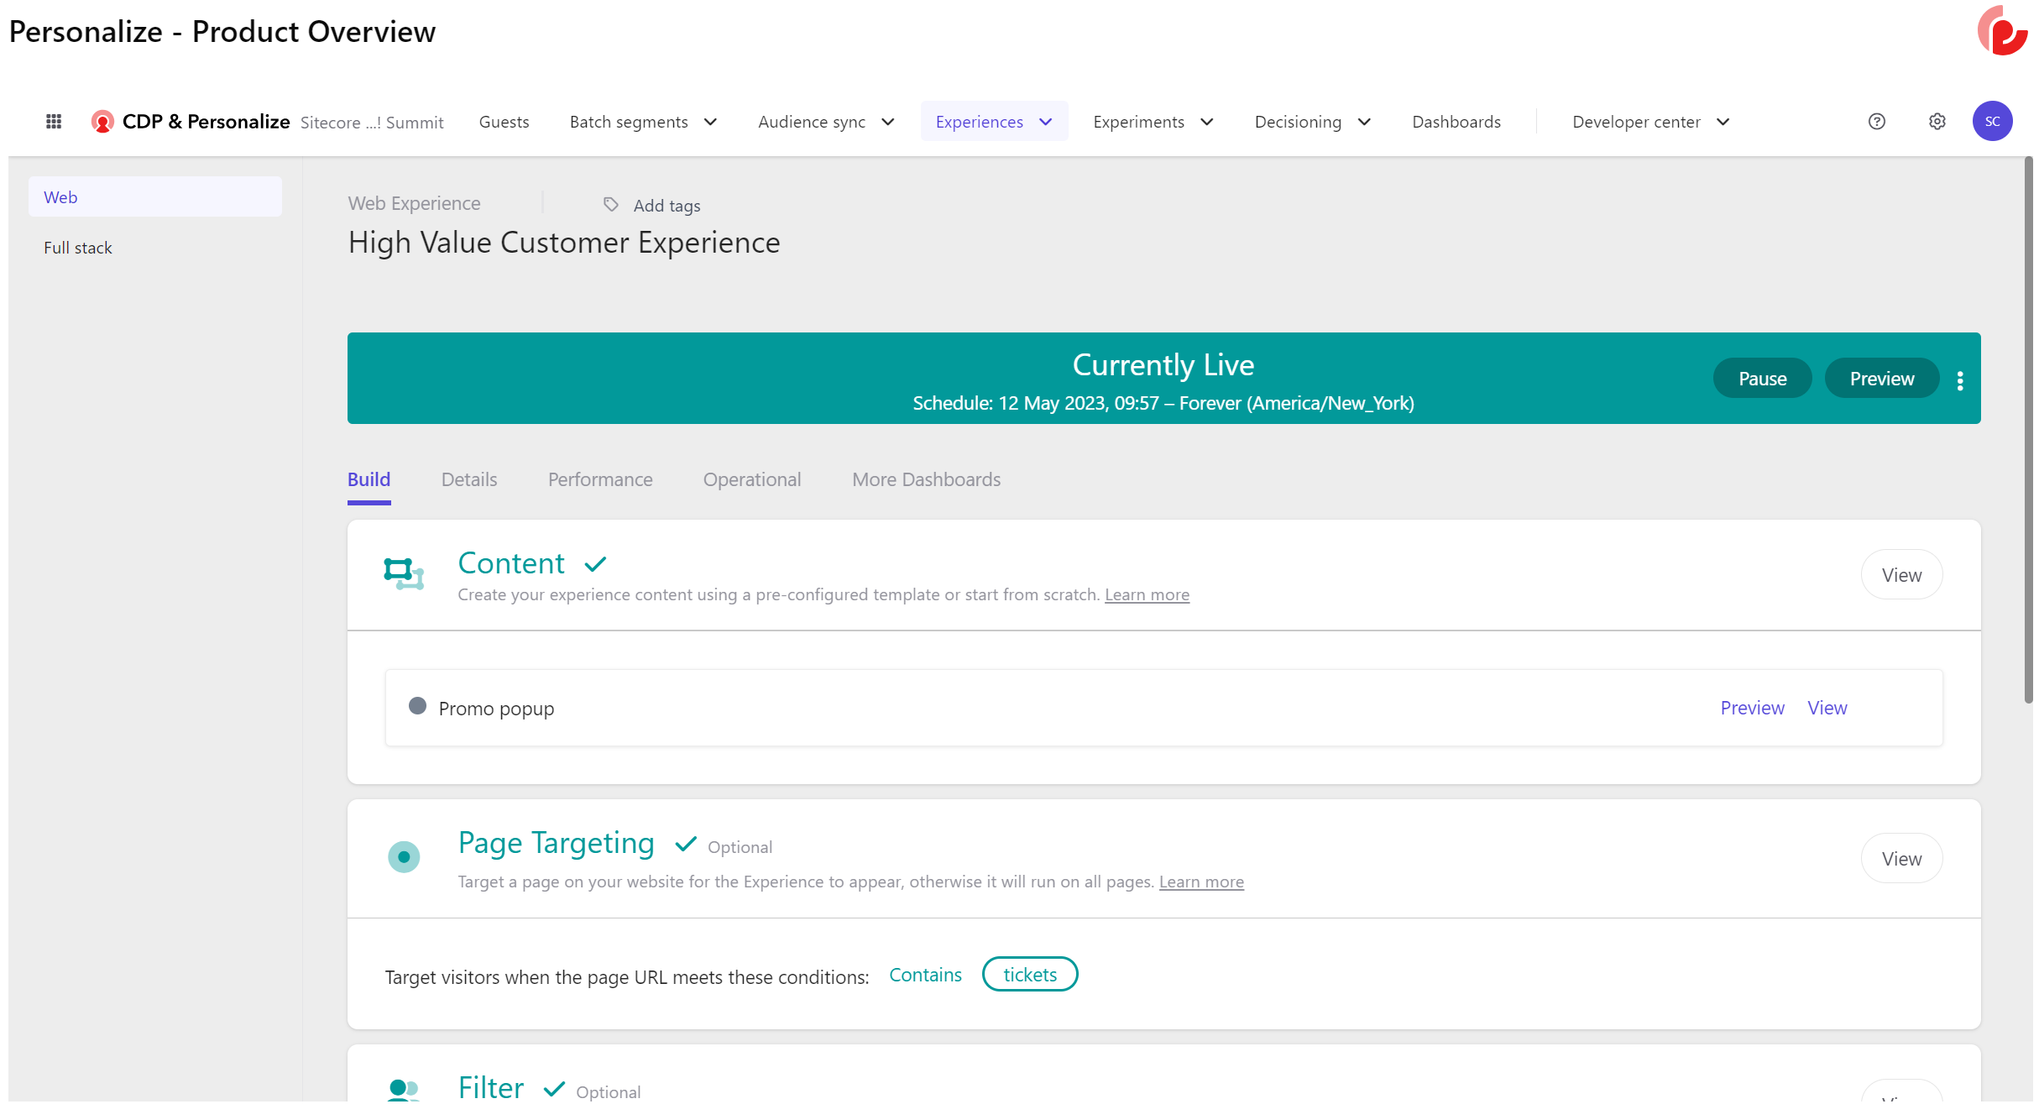Pause the live experience
Viewport: 2039px width, 1104px height.
tap(1761, 379)
